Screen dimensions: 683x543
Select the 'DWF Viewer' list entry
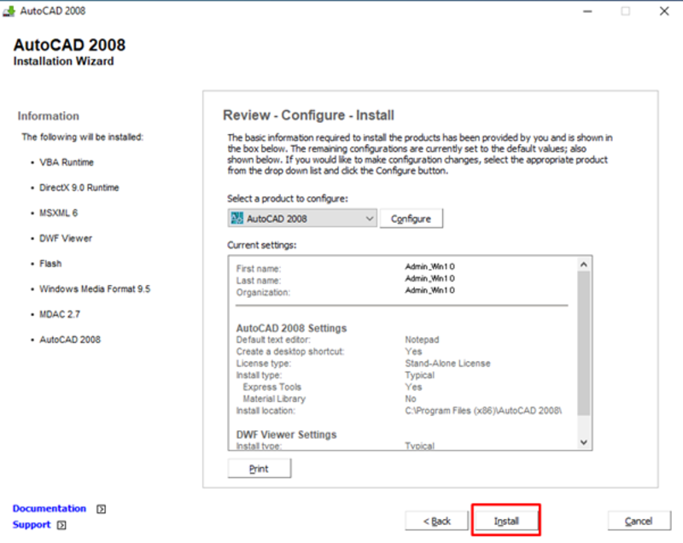click(x=66, y=238)
